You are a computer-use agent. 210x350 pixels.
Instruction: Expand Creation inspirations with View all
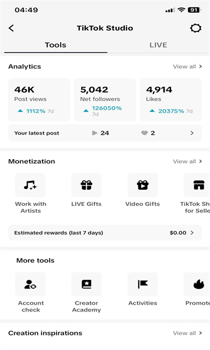[187, 333]
